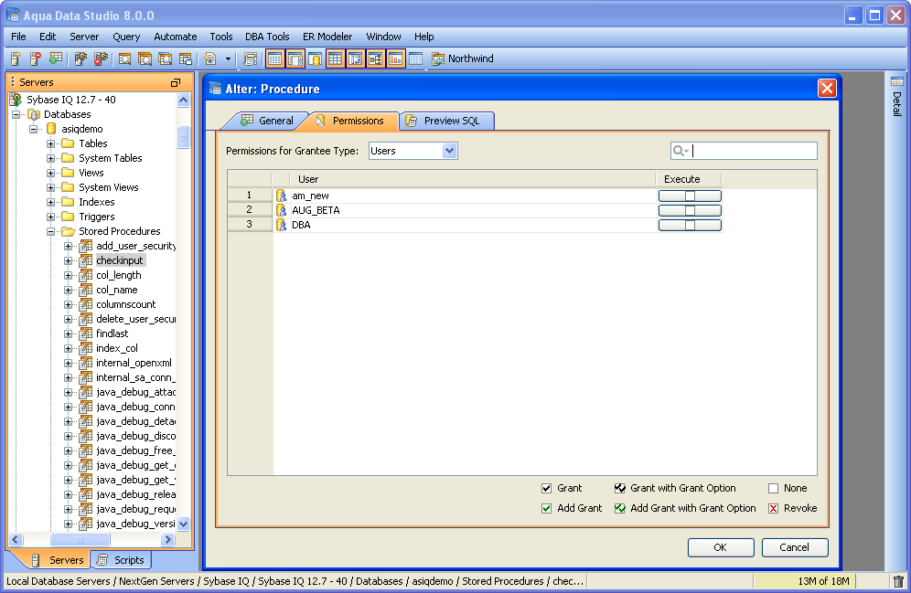Open the DBA Tools menu
The image size is (911, 593).
pos(267,37)
